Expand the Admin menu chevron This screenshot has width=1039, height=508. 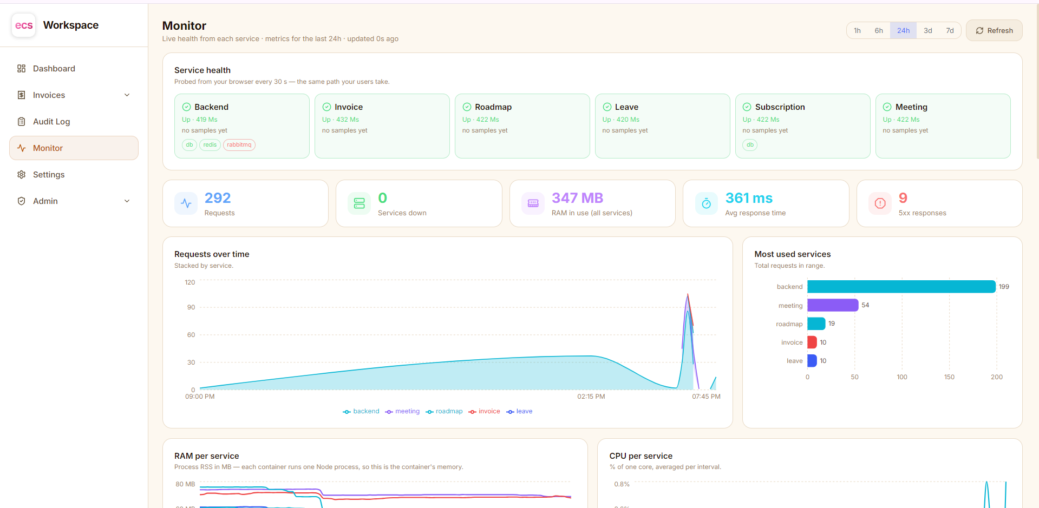coord(127,201)
